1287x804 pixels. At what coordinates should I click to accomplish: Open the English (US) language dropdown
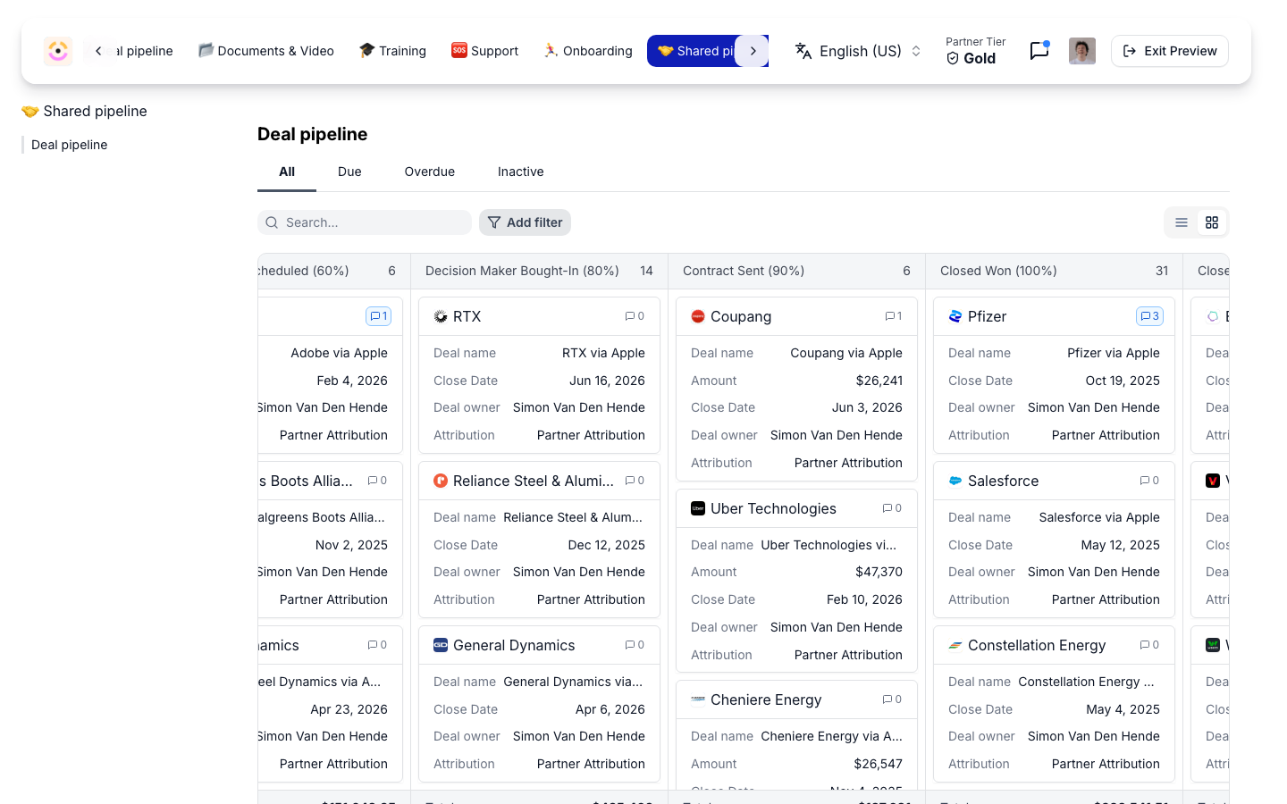[x=858, y=51]
